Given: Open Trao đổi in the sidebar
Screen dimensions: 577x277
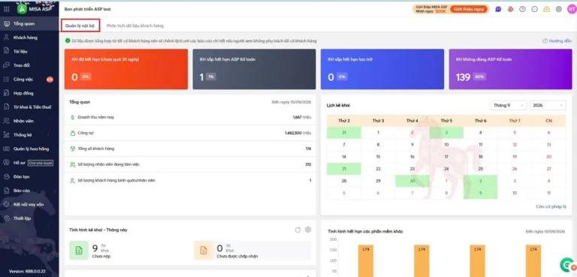Looking at the screenshot, I should [29, 65].
